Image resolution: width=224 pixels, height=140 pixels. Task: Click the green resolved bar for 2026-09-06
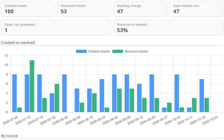[132, 100]
